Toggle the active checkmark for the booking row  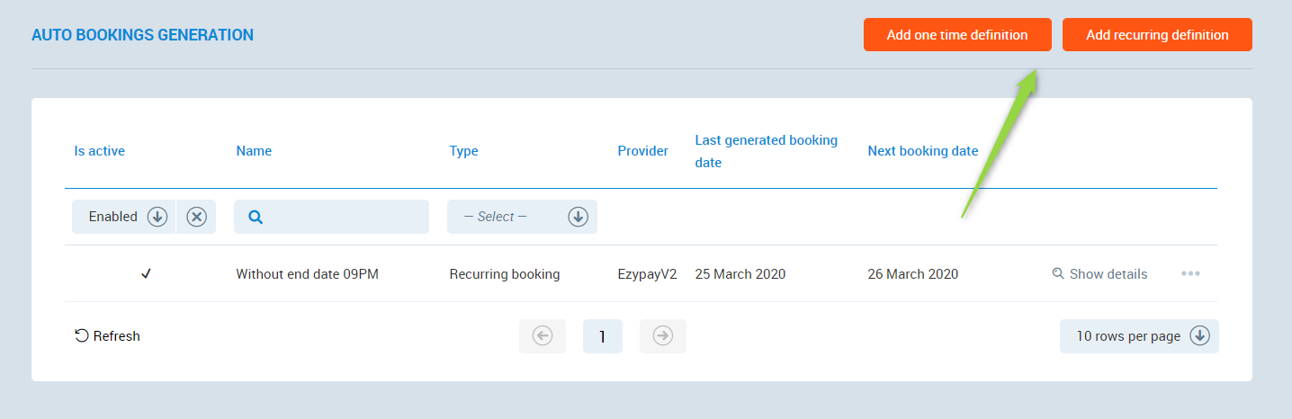(x=146, y=274)
